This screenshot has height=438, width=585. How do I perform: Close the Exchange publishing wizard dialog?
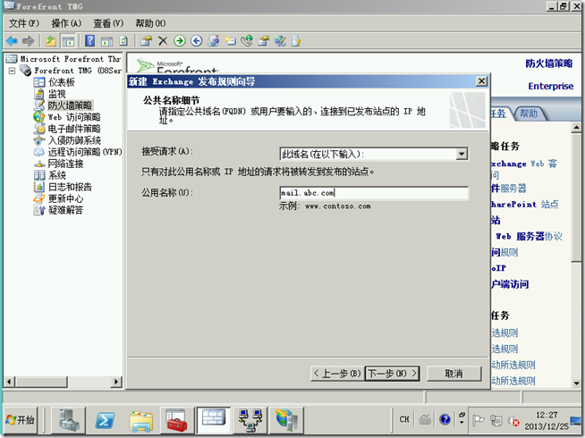[481, 80]
